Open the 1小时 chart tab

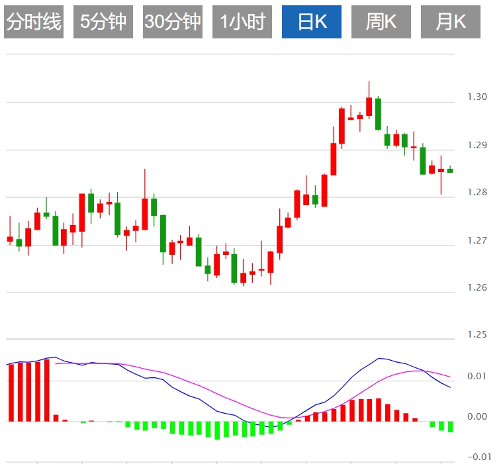point(242,22)
